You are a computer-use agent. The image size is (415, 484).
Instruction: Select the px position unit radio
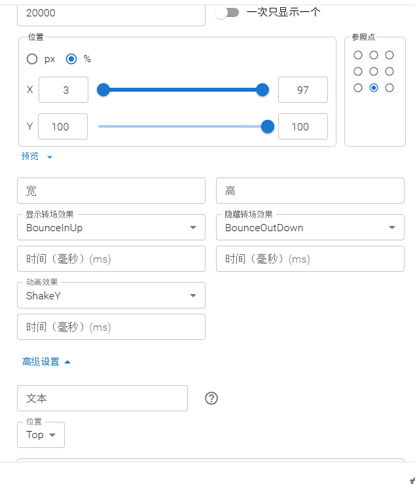coord(32,59)
